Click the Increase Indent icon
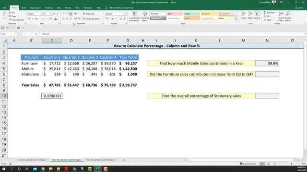 click(79, 19)
